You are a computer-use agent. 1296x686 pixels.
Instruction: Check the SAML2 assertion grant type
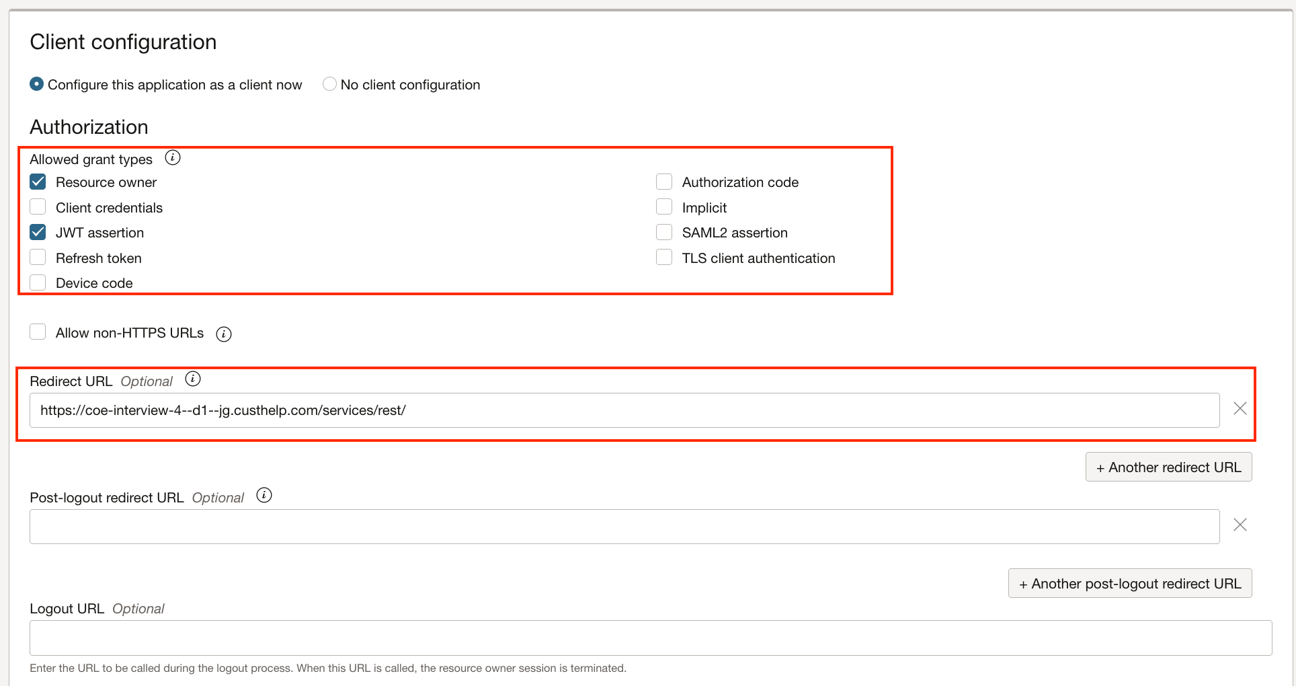tap(663, 231)
